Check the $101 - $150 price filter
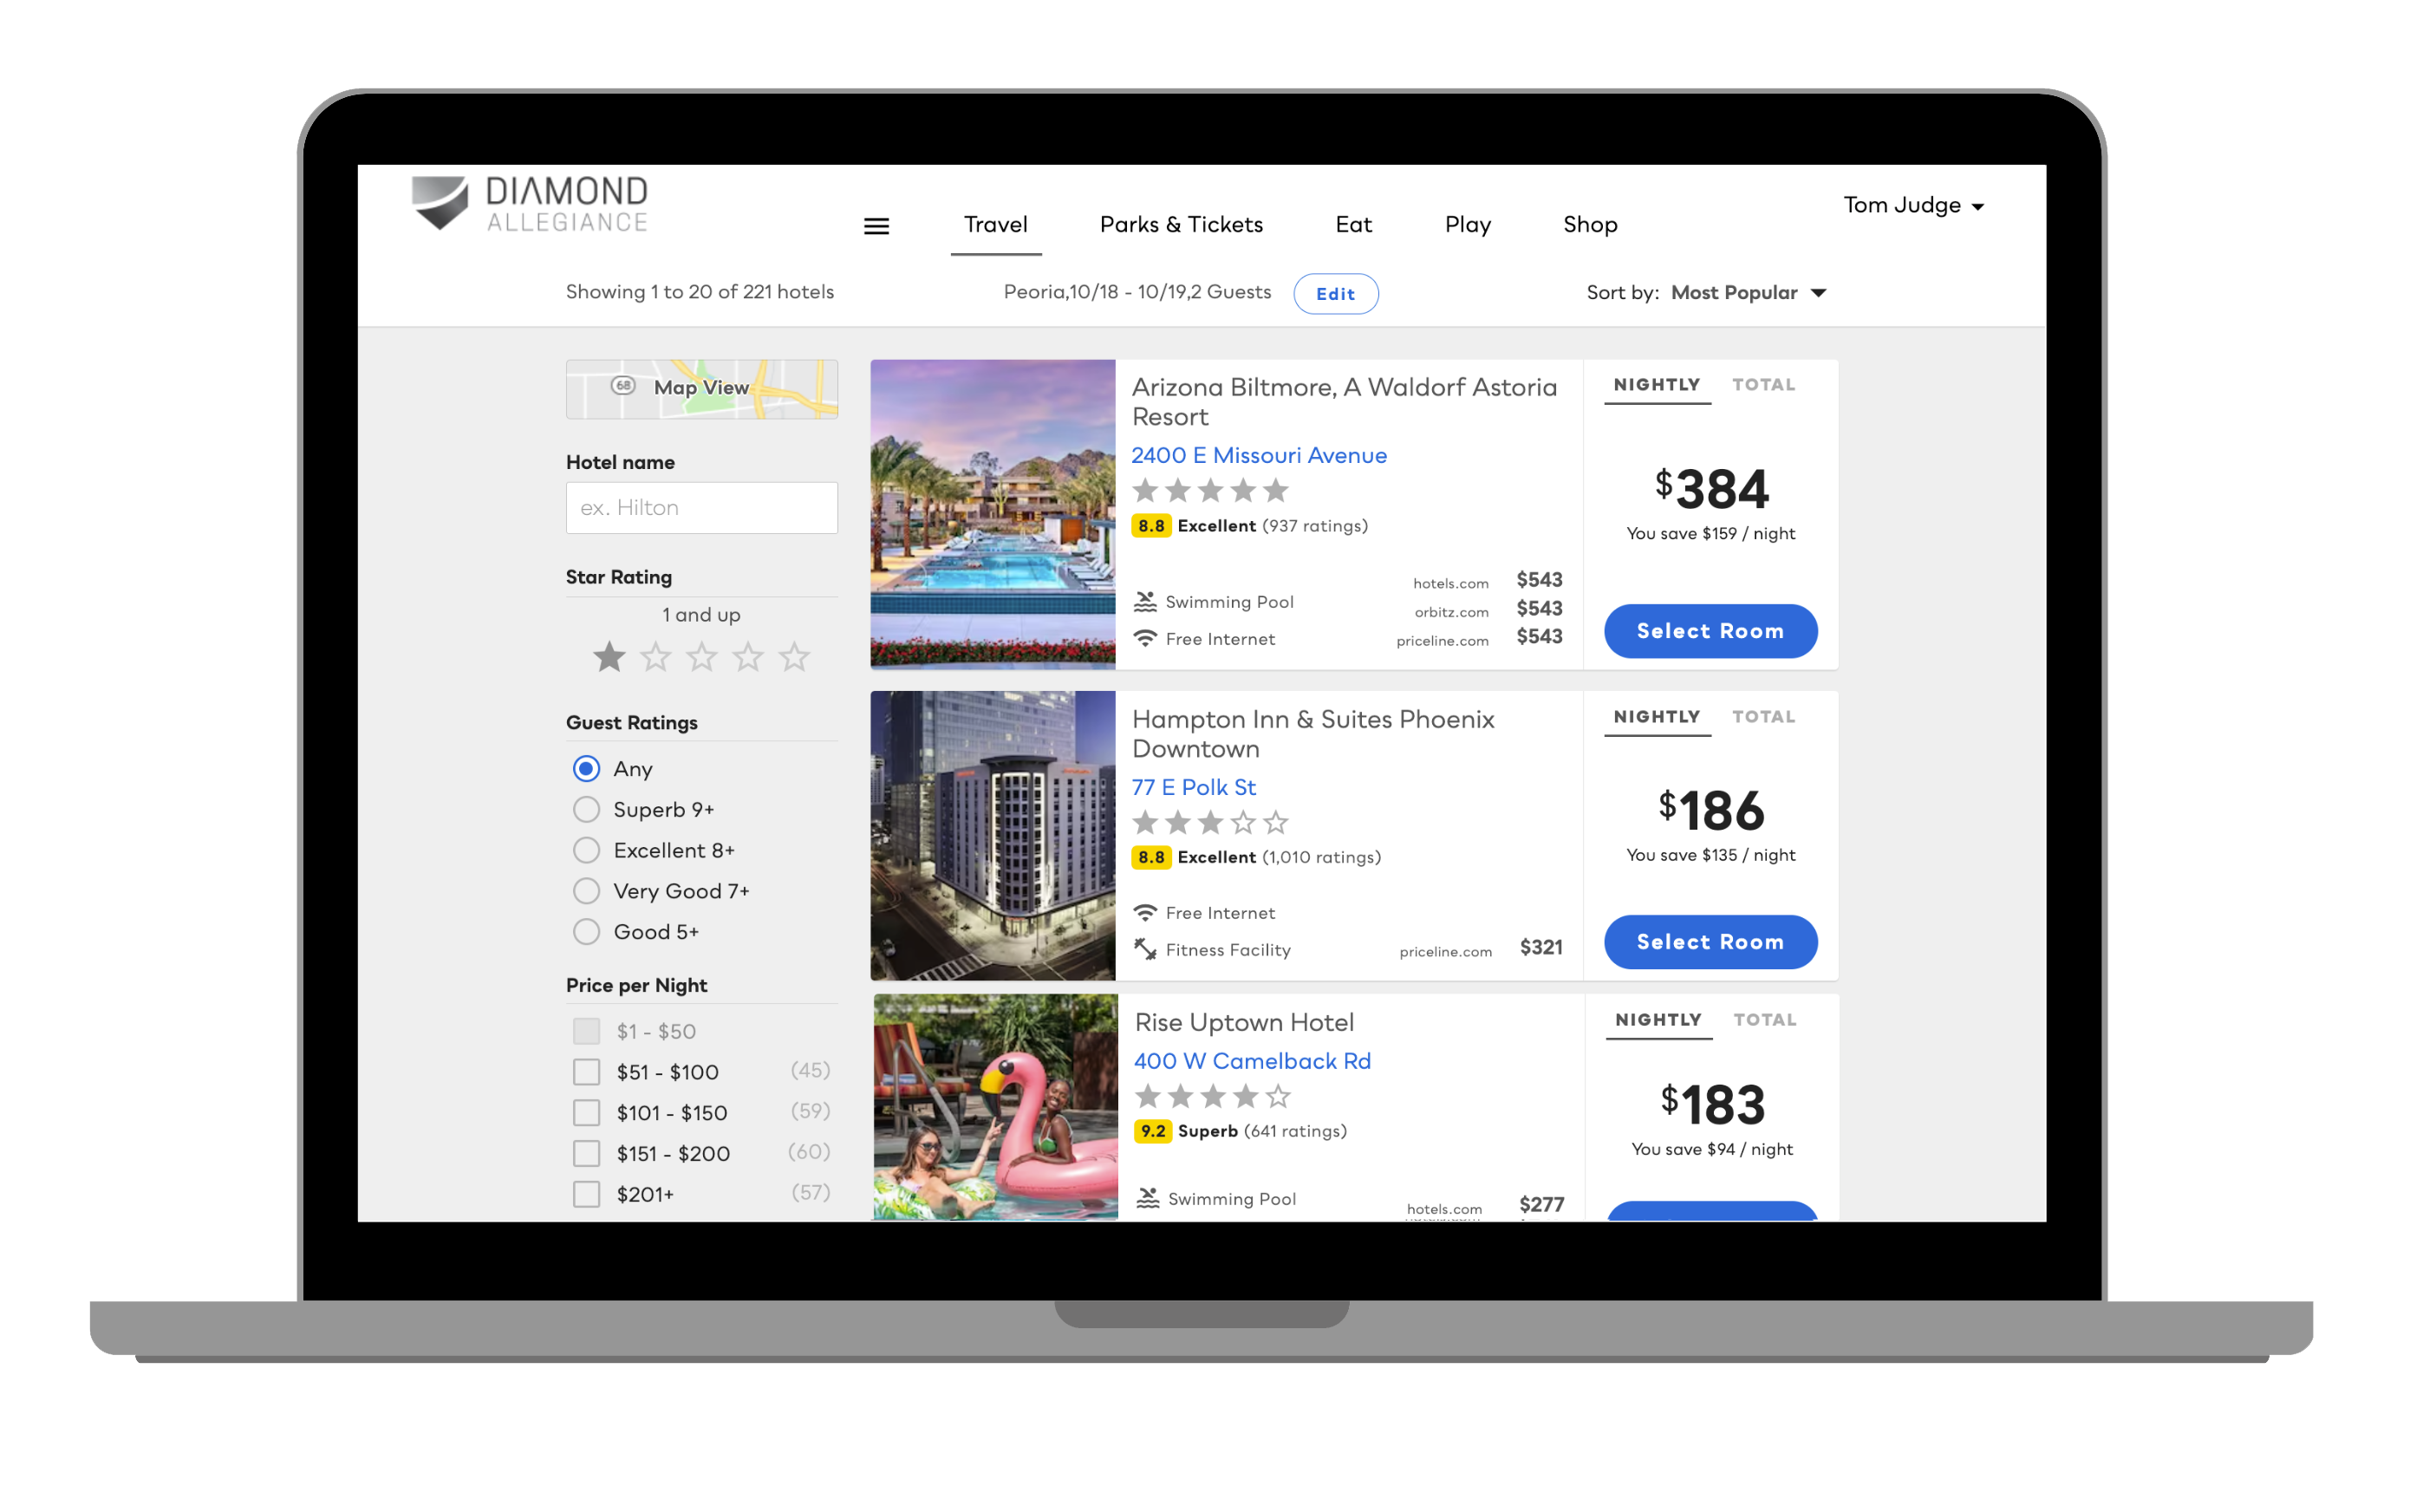Viewport: 2410px width, 1512px height. pyautogui.click(x=586, y=1112)
